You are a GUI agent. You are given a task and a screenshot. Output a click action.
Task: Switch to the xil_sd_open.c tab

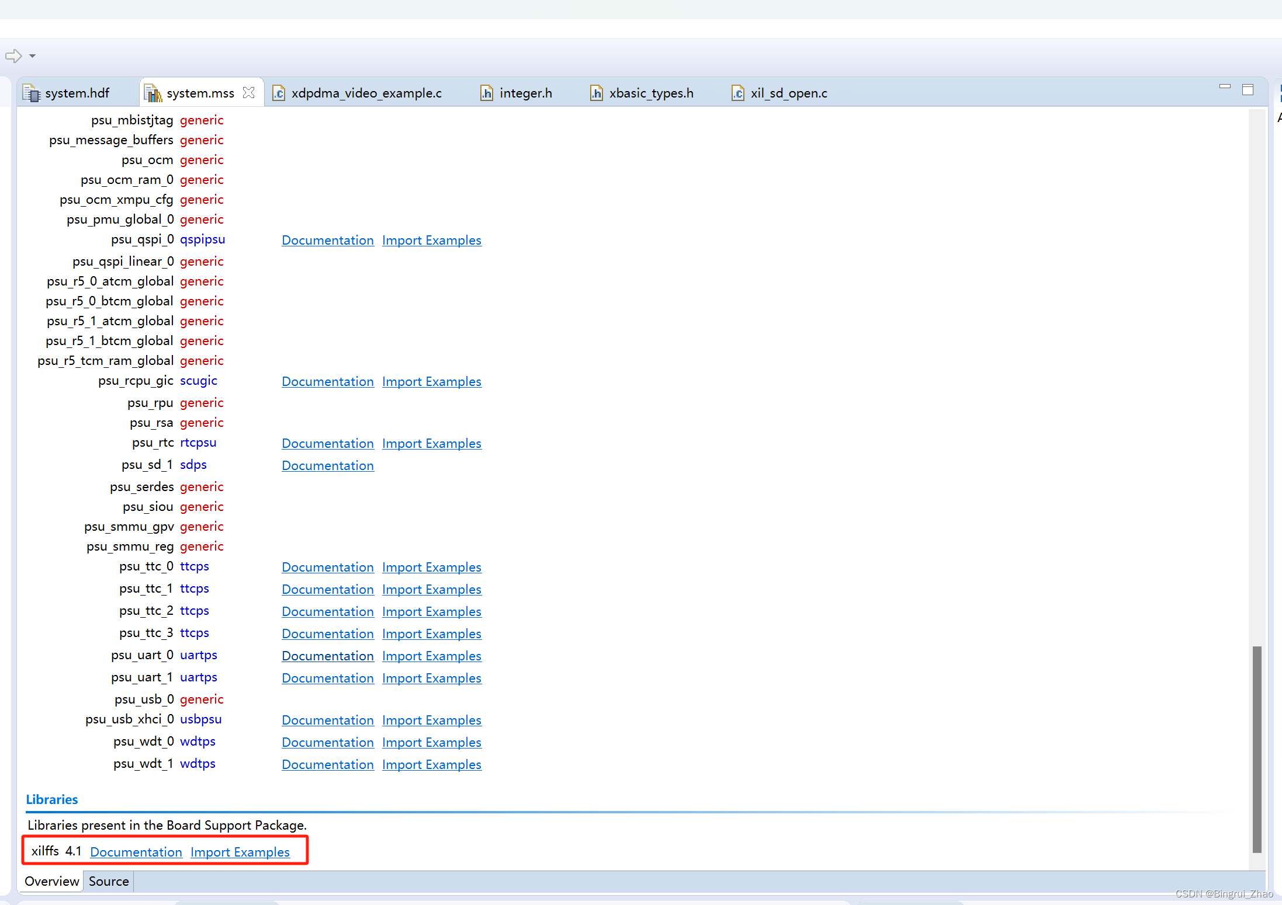(x=788, y=93)
